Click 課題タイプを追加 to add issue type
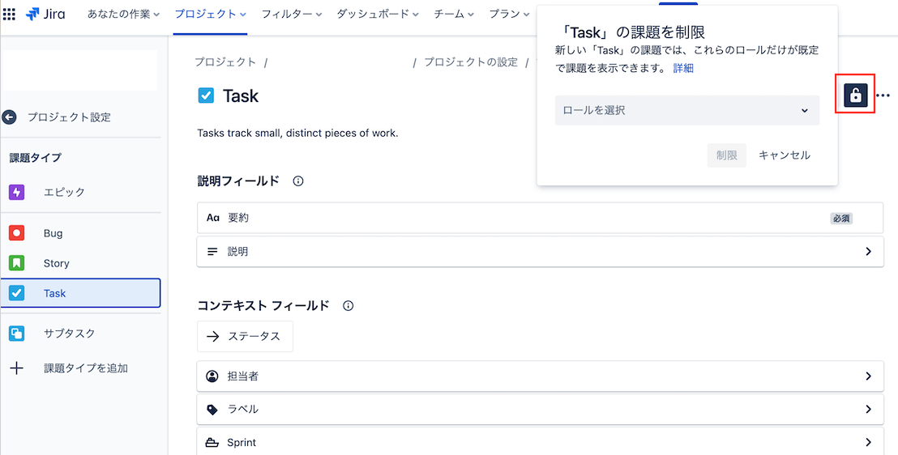Image resolution: width=898 pixels, height=455 pixels. 86,368
